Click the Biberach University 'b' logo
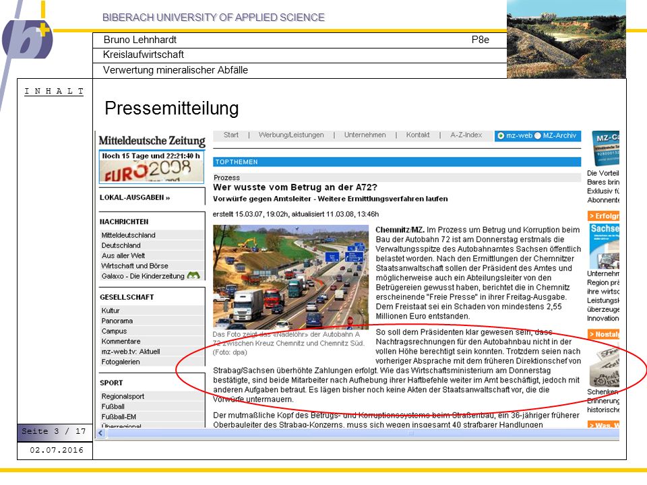647x485 pixels. pyautogui.click(x=28, y=39)
